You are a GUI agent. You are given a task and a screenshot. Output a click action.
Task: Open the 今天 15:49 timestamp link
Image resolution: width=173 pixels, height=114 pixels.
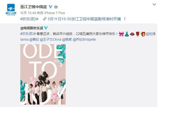(x=28, y=13)
